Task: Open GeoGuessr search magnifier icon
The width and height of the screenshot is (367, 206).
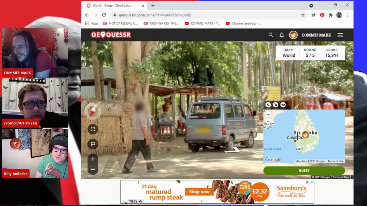Action: (x=271, y=35)
